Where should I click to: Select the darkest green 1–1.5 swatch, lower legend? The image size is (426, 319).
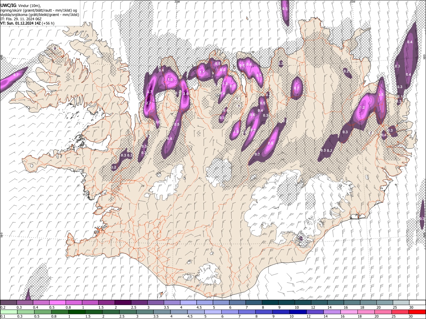point(77,312)
